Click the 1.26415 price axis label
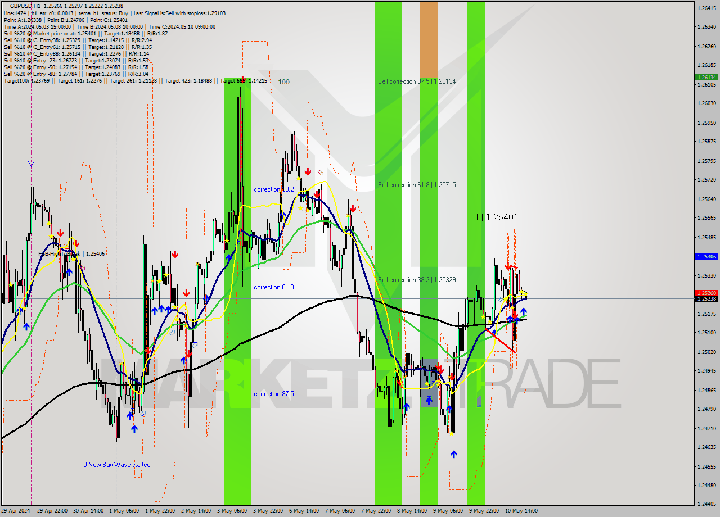Screen dimensions: 720x517 pyautogui.click(x=708, y=8)
